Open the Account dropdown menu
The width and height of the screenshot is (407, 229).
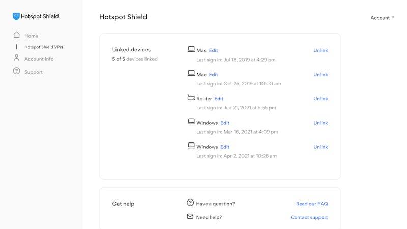(x=382, y=18)
